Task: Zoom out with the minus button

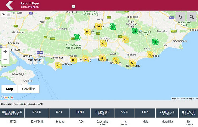Action: (x=5, y=60)
